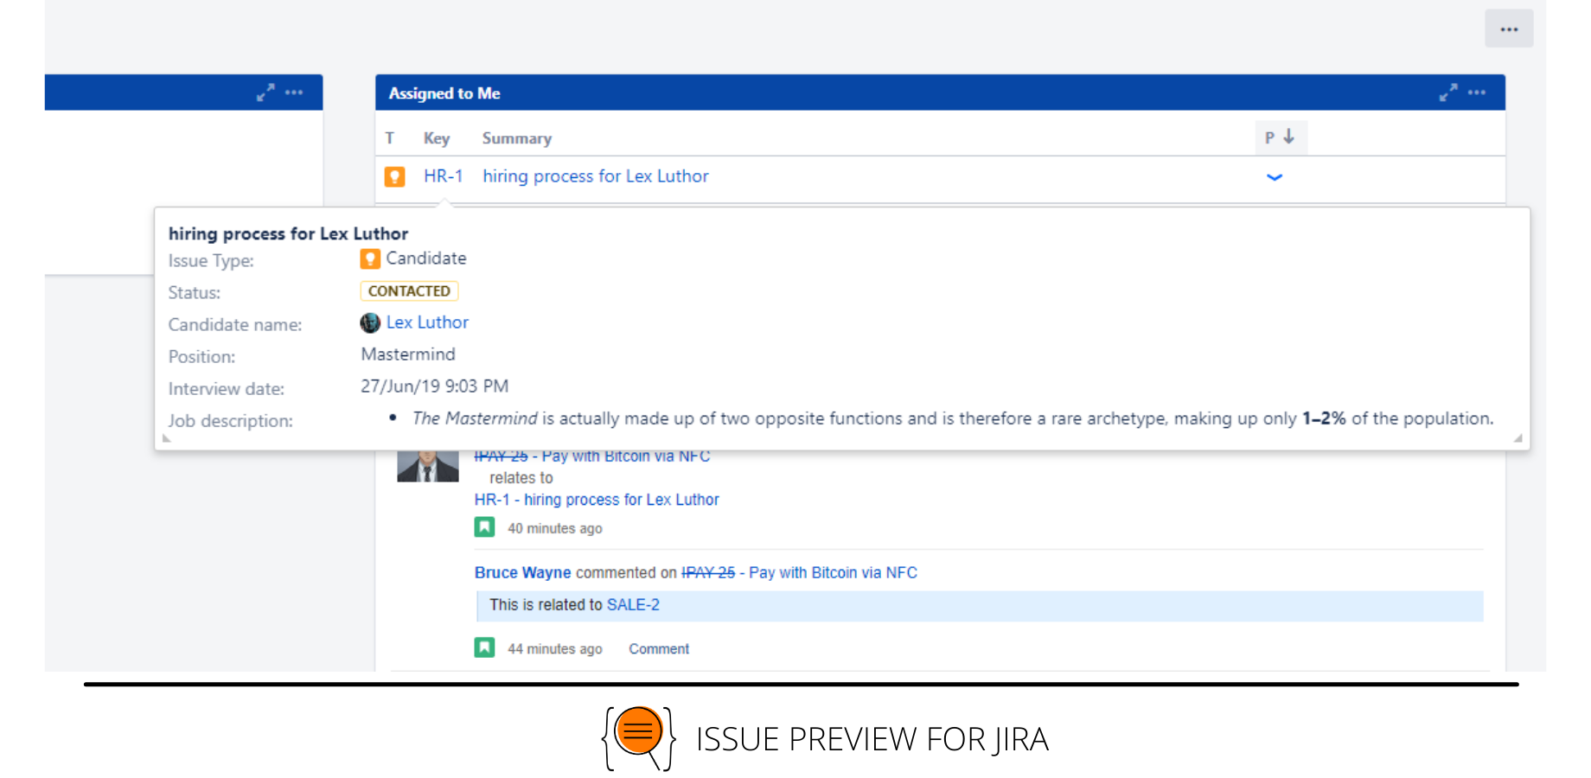
Task: Click the 'Candidate name:' field label
Action: coord(235,325)
